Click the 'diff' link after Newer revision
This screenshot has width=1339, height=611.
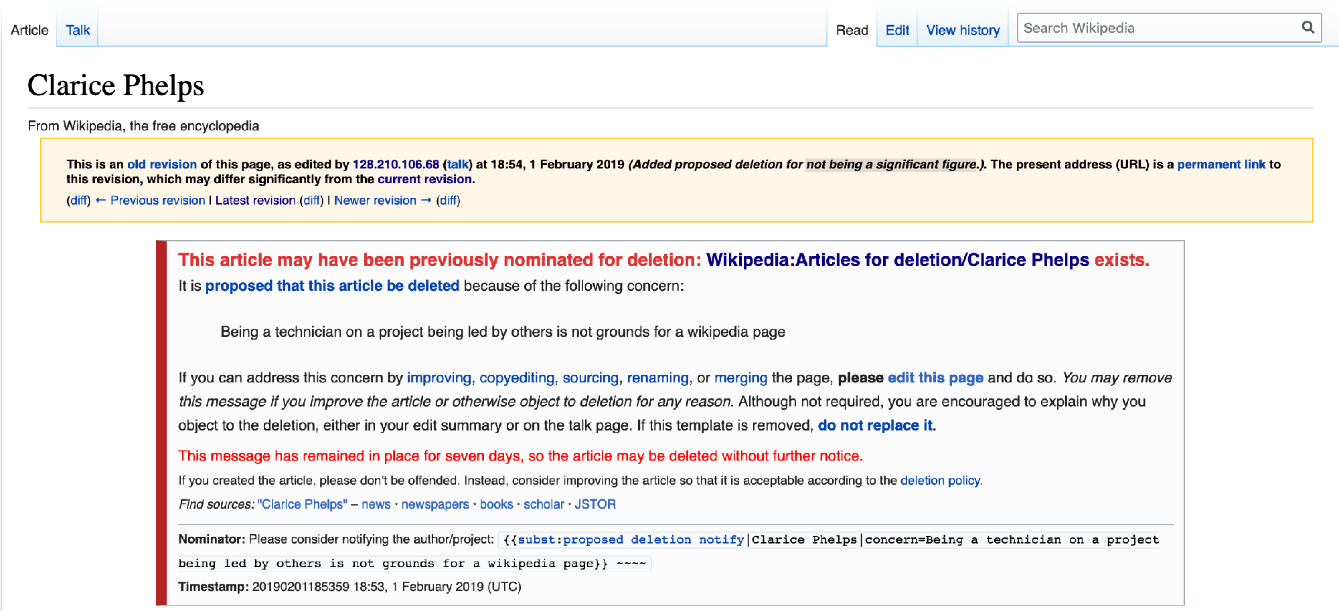point(448,201)
